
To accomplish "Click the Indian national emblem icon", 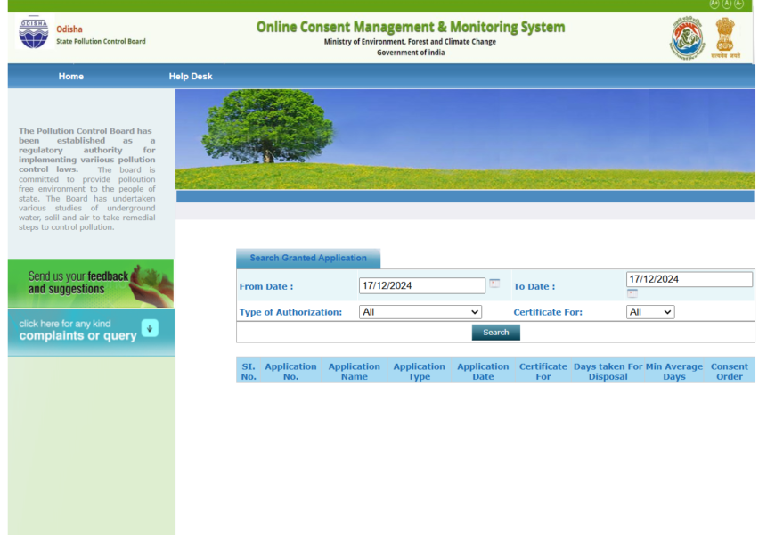I will click(725, 37).
